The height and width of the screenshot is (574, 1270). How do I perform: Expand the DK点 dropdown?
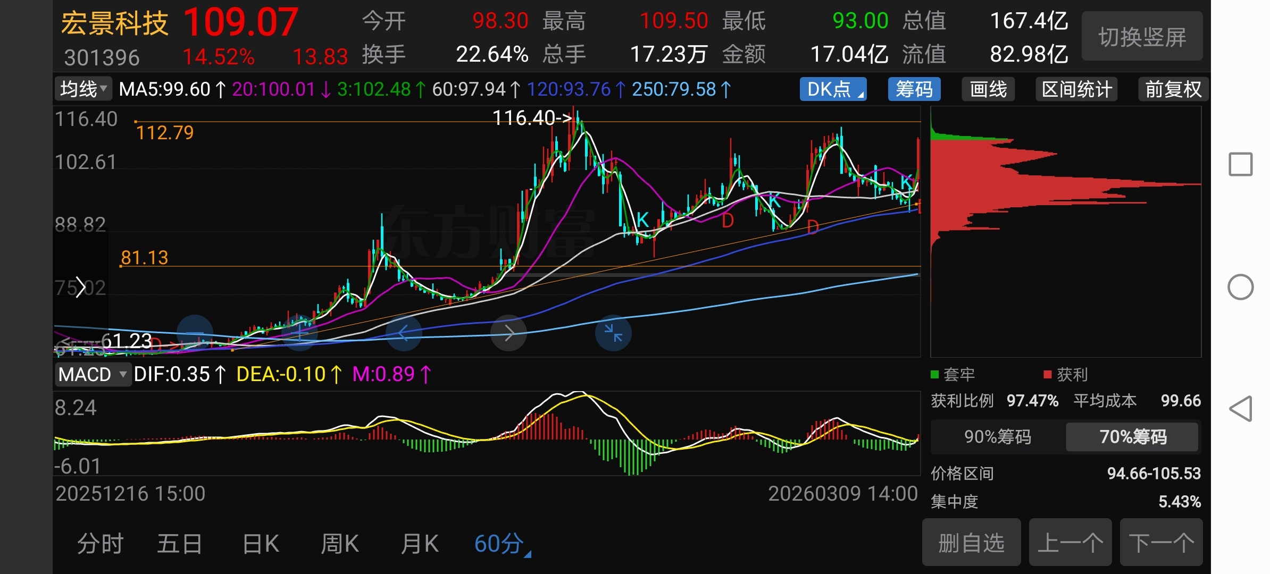[833, 89]
